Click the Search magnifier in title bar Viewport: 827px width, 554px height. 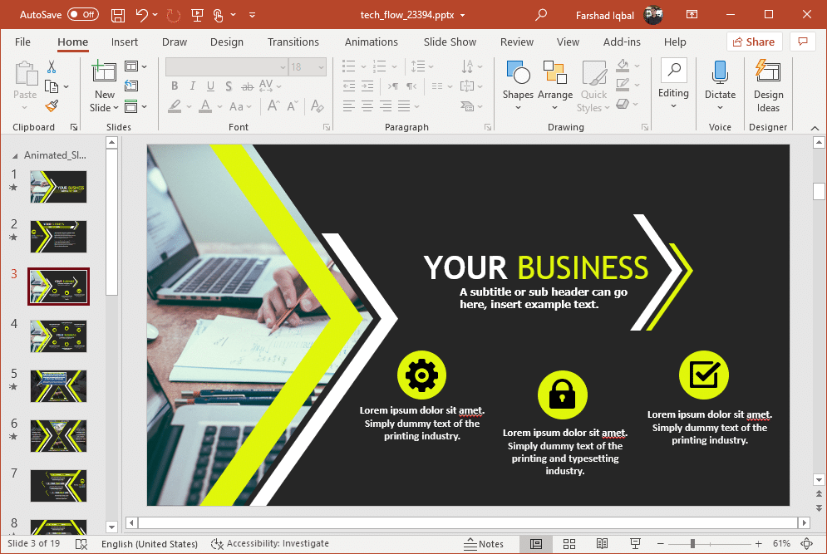pos(540,15)
